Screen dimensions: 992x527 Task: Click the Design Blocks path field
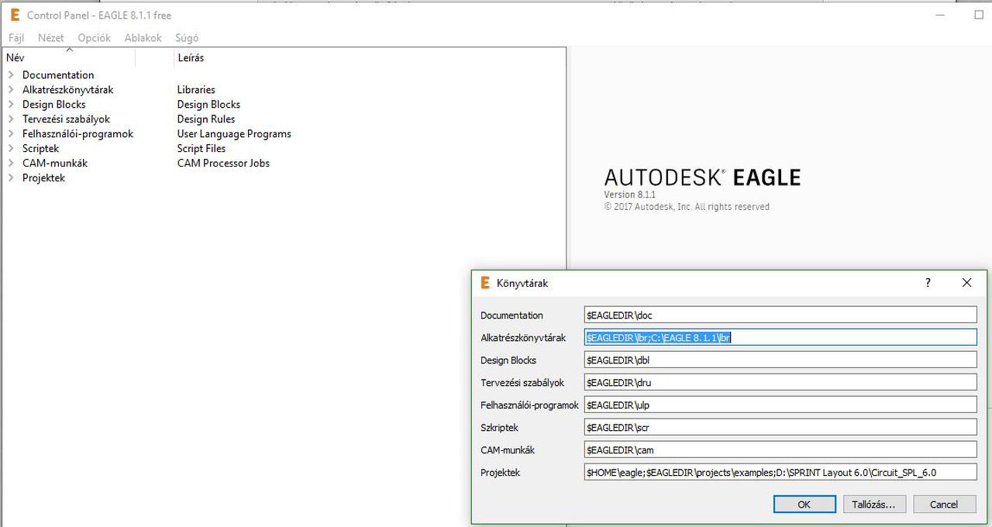[780, 360]
